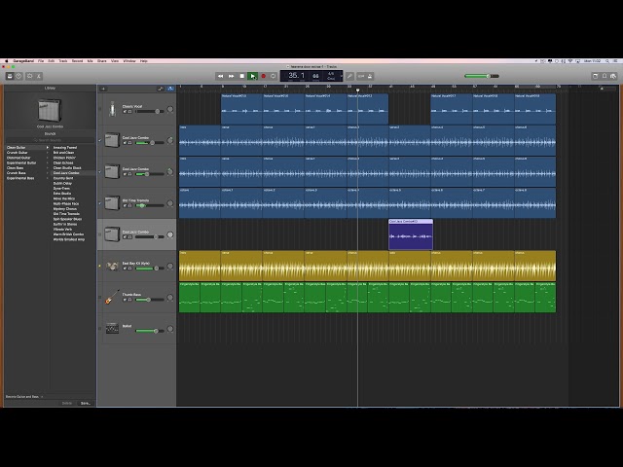Expand the Distorted Guitar category arrow

48,158
